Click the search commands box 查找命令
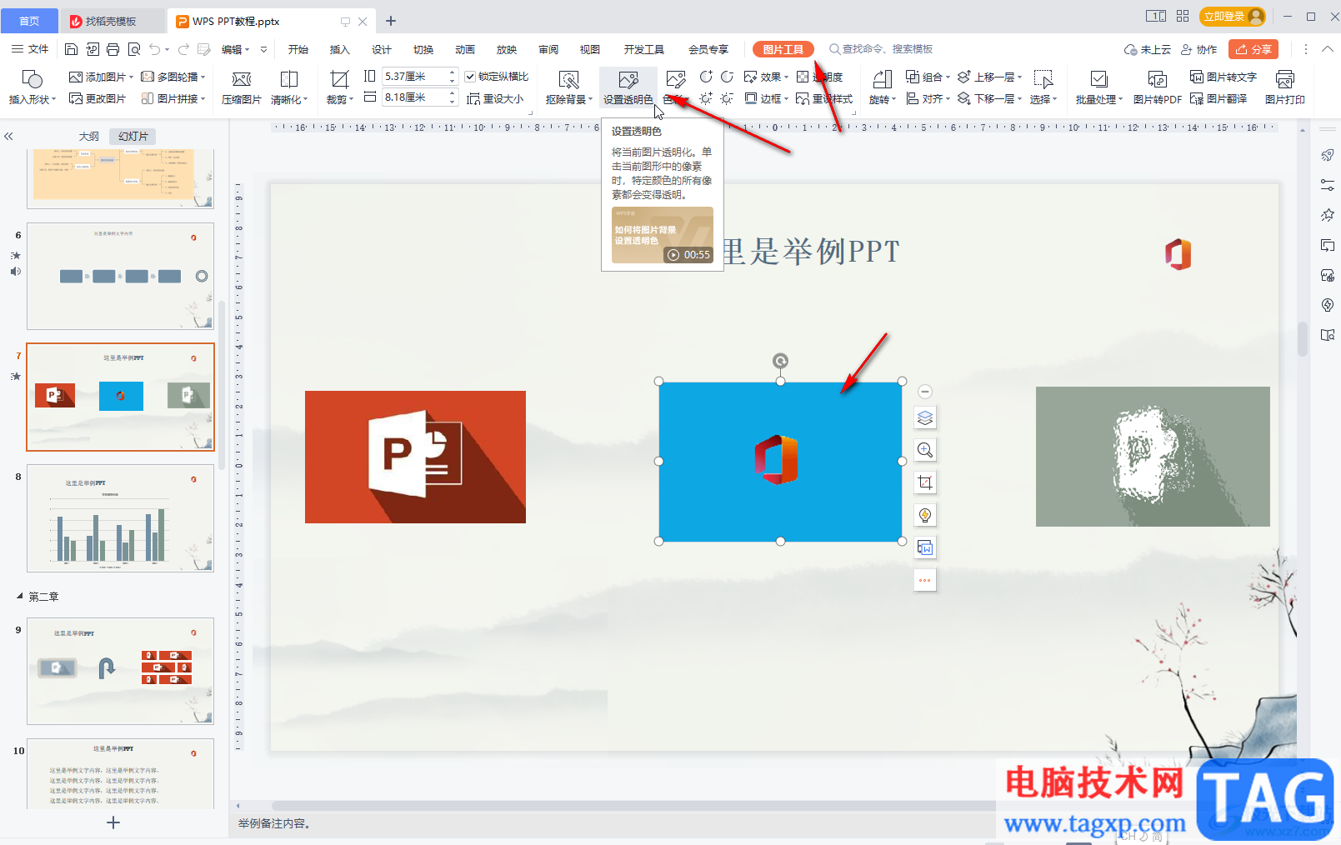1341x845 pixels. coord(882,49)
